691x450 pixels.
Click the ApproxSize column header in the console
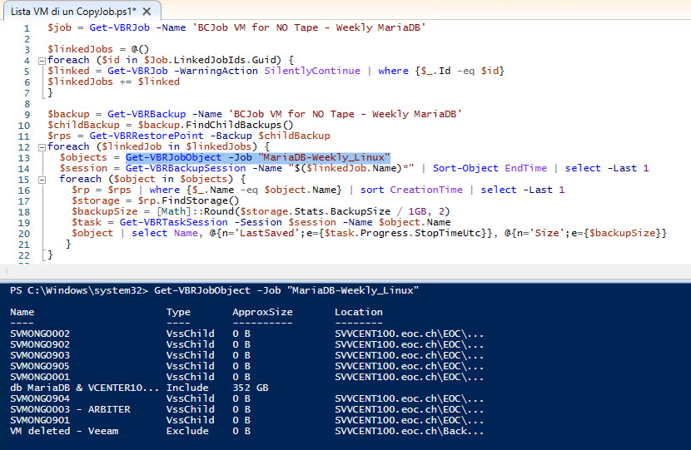[x=262, y=312]
